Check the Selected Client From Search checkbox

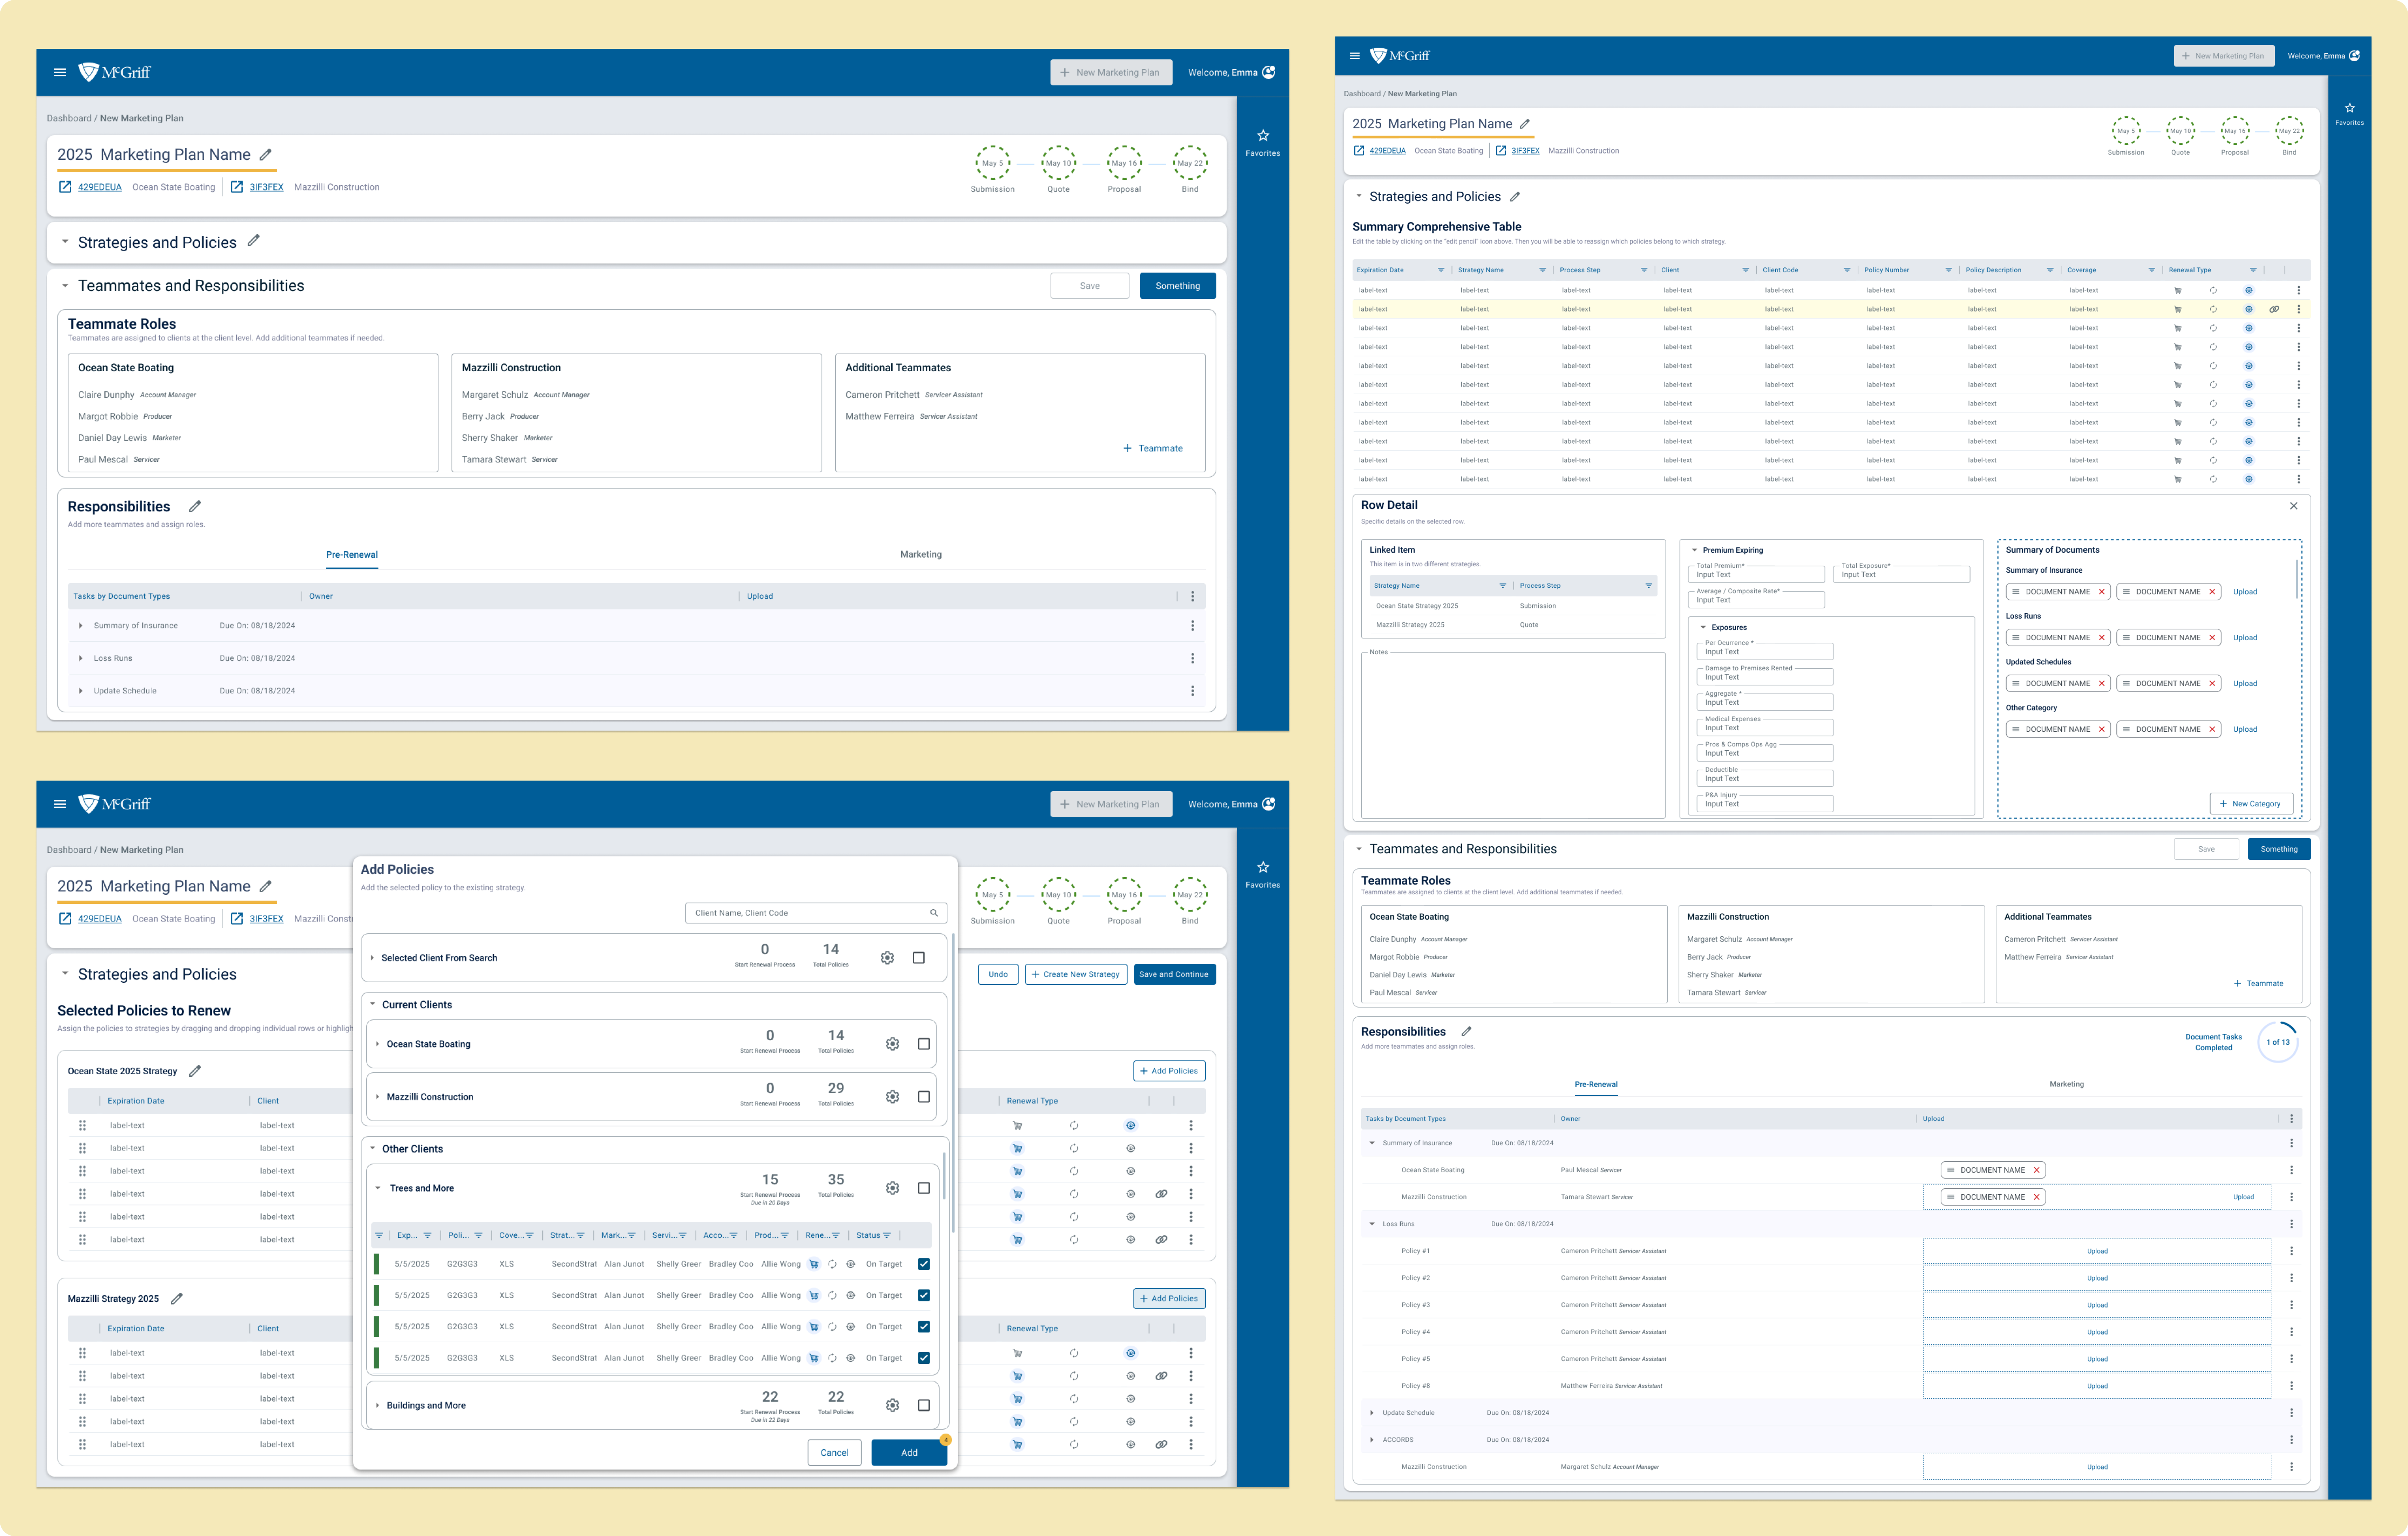pos(919,958)
